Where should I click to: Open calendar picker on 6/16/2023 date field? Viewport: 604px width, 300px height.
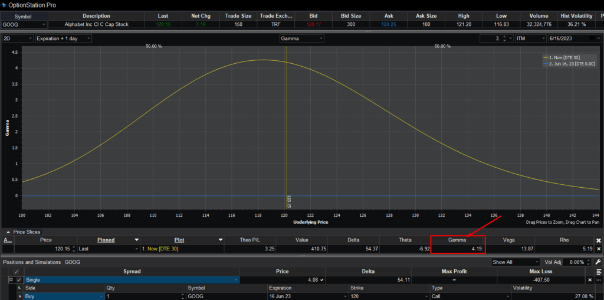tap(592, 38)
